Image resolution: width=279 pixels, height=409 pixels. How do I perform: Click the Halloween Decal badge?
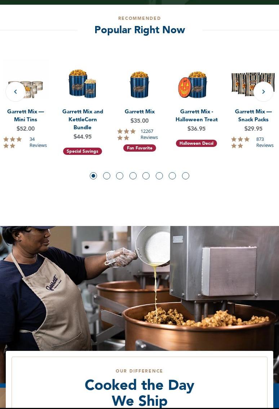[x=196, y=143]
